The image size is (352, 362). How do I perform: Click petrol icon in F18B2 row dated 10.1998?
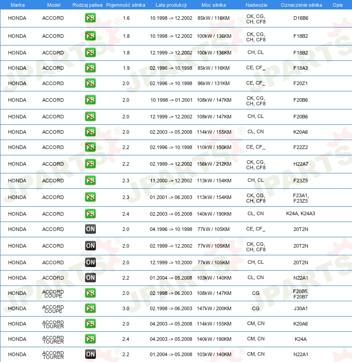pos(90,36)
